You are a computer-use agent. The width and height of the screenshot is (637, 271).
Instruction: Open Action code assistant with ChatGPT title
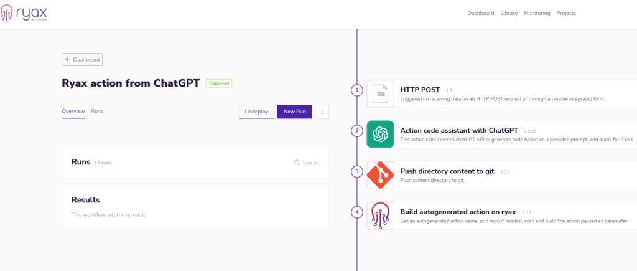[460, 130]
